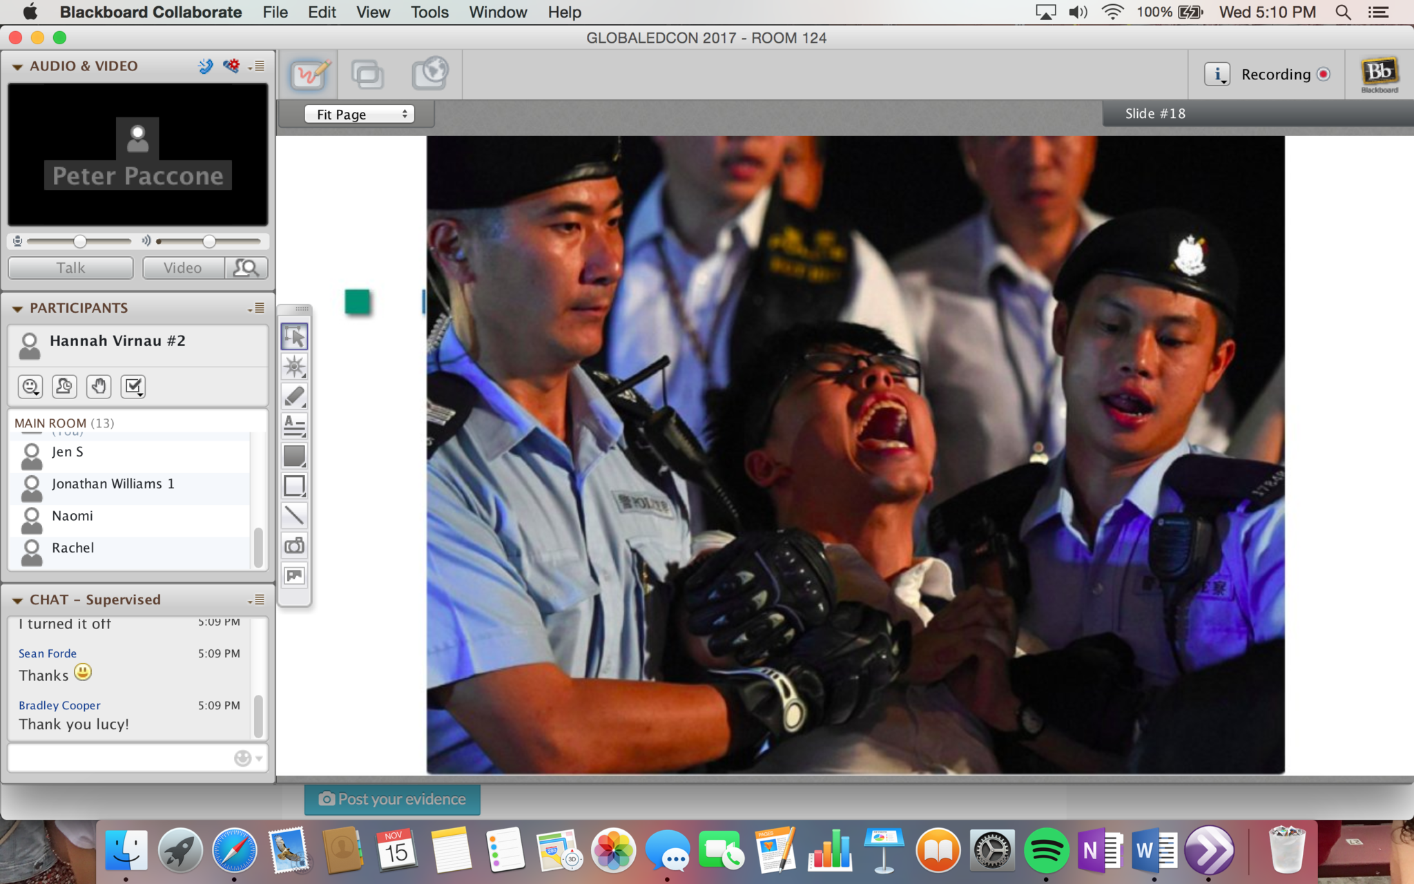Toggle the Video transmit button
The image size is (1414, 884).
click(x=183, y=268)
